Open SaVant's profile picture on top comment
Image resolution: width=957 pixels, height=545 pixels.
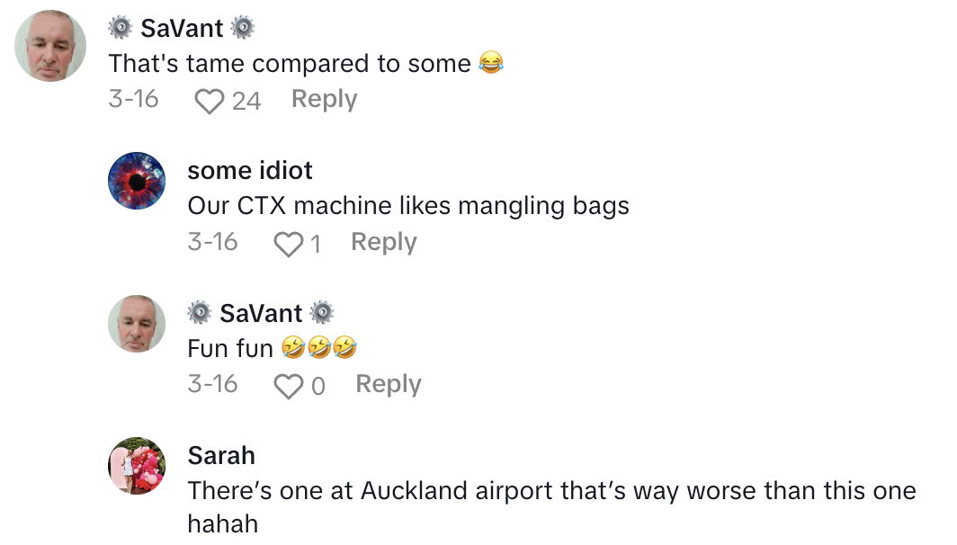point(50,46)
